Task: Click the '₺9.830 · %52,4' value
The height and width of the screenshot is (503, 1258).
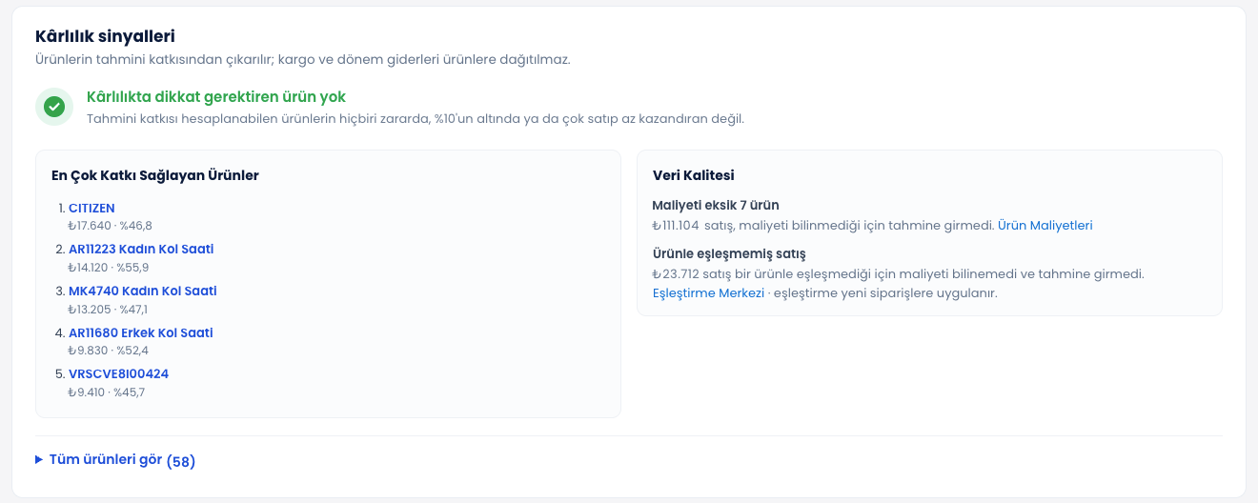Action: pyautogui.click(x=108, y=351)
